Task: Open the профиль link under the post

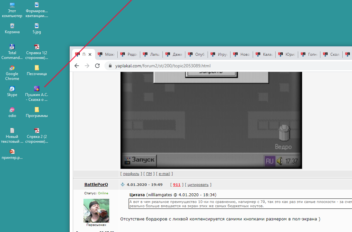Action: [x=131, y=174]
